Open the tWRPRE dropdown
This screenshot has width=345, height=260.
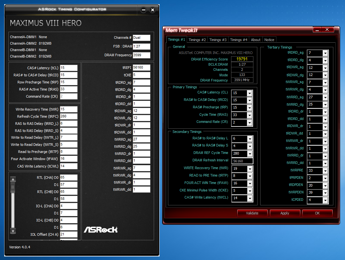pos(325,171)
